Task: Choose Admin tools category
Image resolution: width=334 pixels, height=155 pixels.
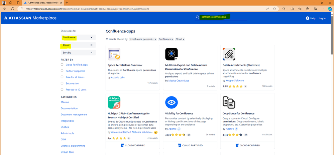Action: (67, 133)
